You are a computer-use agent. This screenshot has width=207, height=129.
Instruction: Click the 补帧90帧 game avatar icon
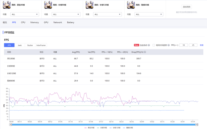(x=48, y=5)
